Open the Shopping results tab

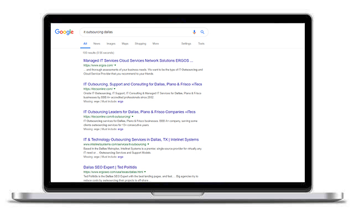[x=140, y=44]
